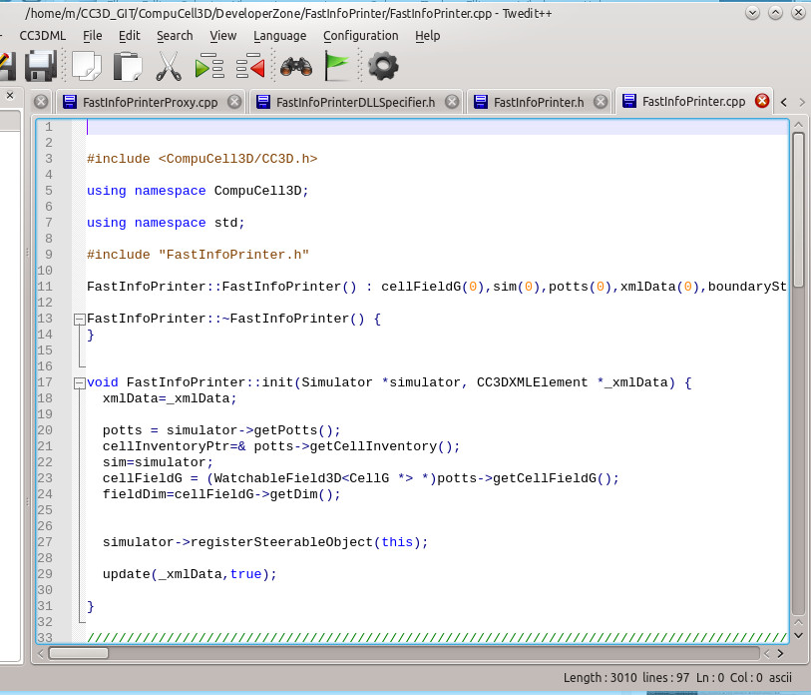This screenshot has height=695, width=811.
Task: Switch to the FastInfoPrinter.h tab
Action: 538,102
